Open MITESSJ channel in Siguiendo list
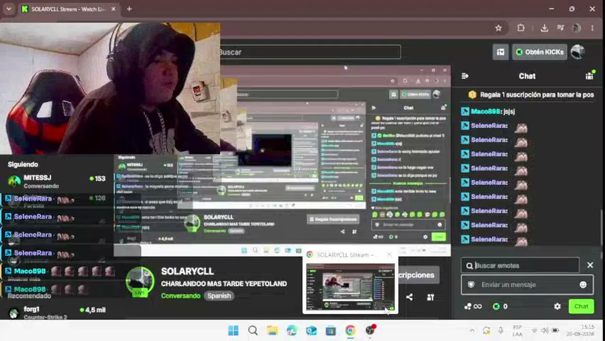This screenshot has height=341, width=605. 57,181
